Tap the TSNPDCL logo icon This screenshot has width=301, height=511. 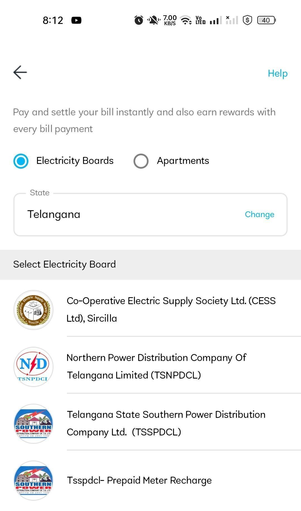point(33,367)
